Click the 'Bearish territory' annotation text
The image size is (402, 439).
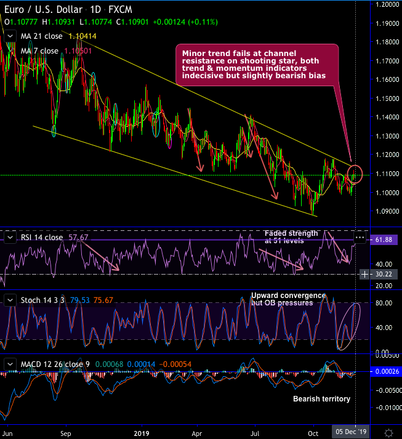(x=321, y=399)
